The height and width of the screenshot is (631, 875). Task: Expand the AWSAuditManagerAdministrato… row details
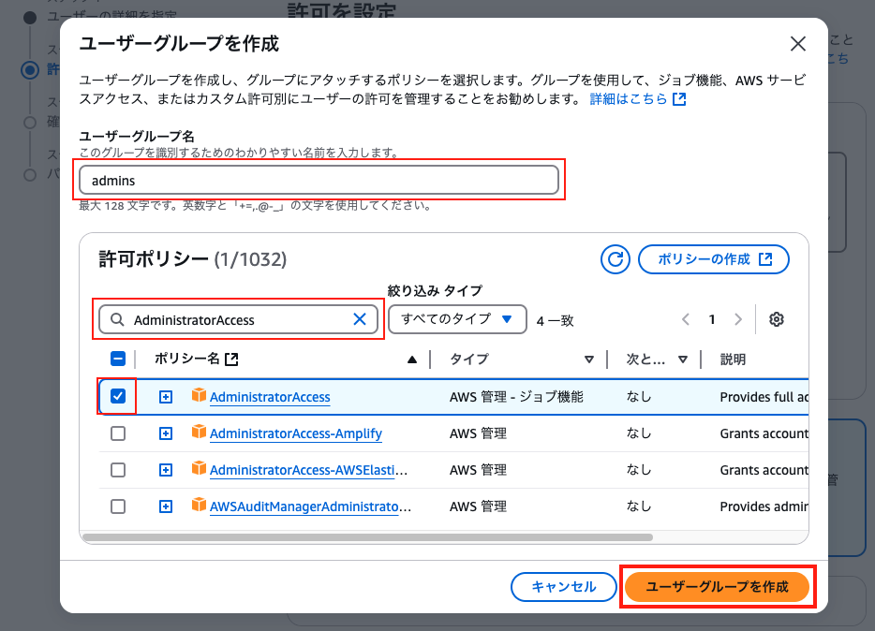tap(166, 506)
